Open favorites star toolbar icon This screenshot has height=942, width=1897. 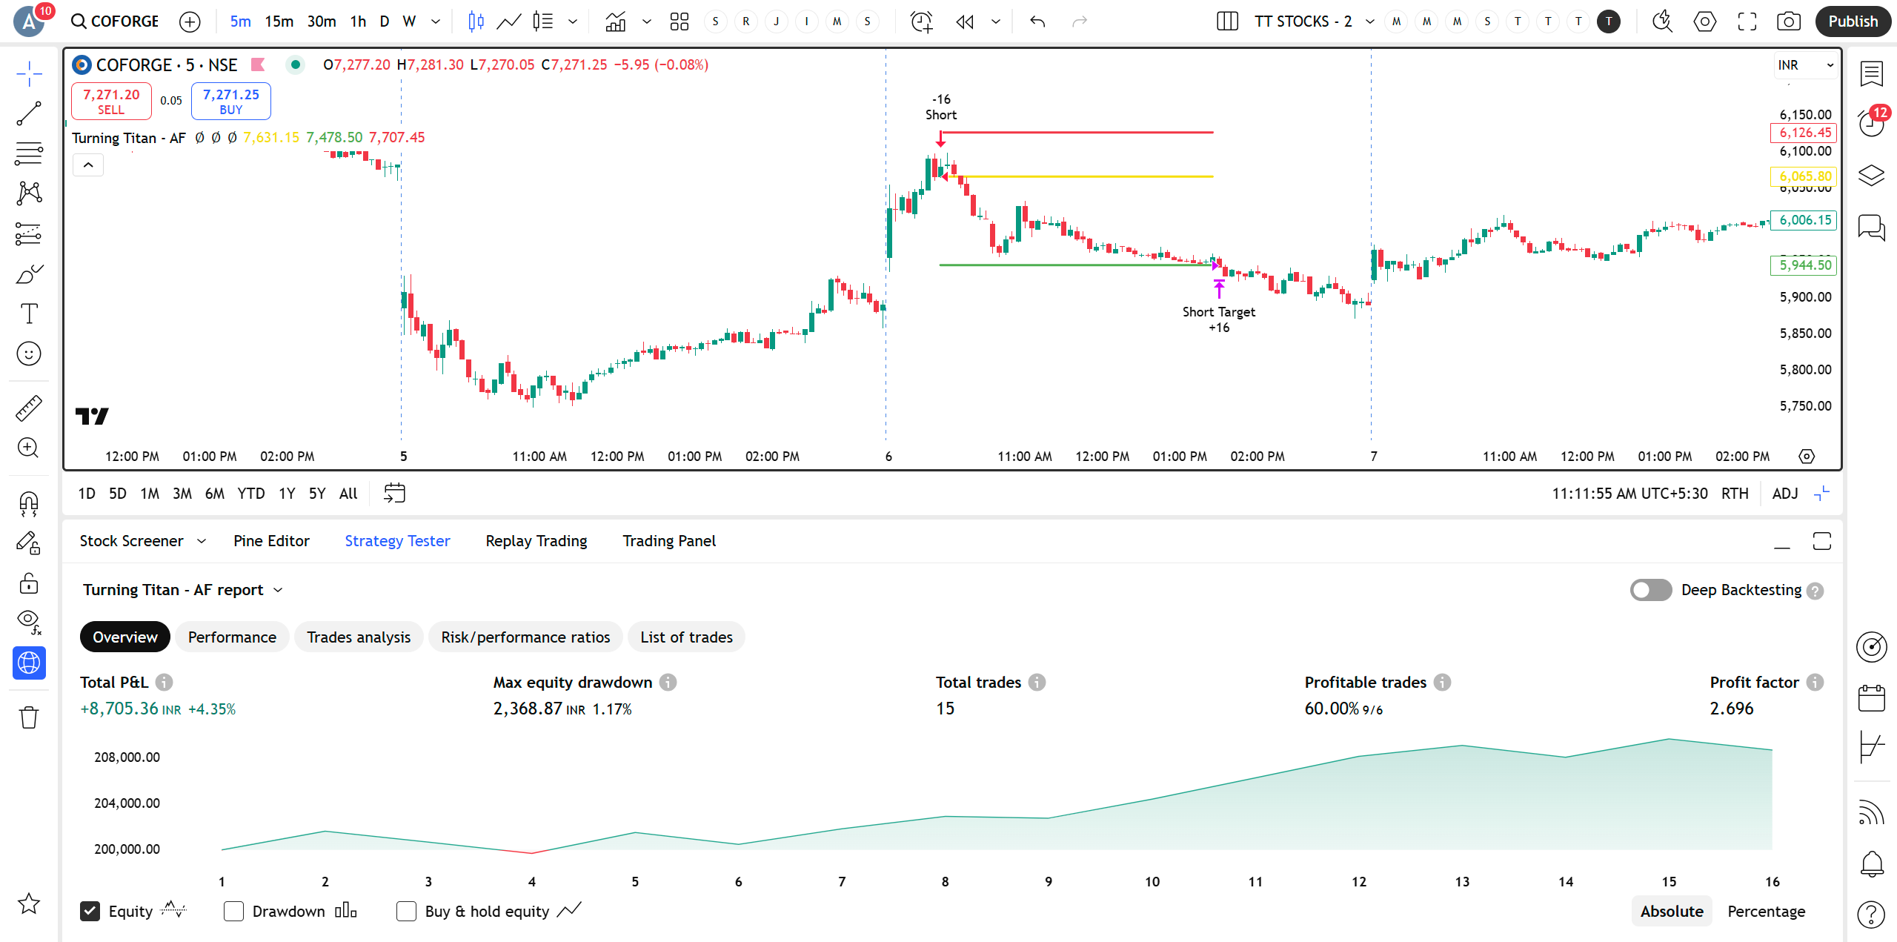pos(29,903)
